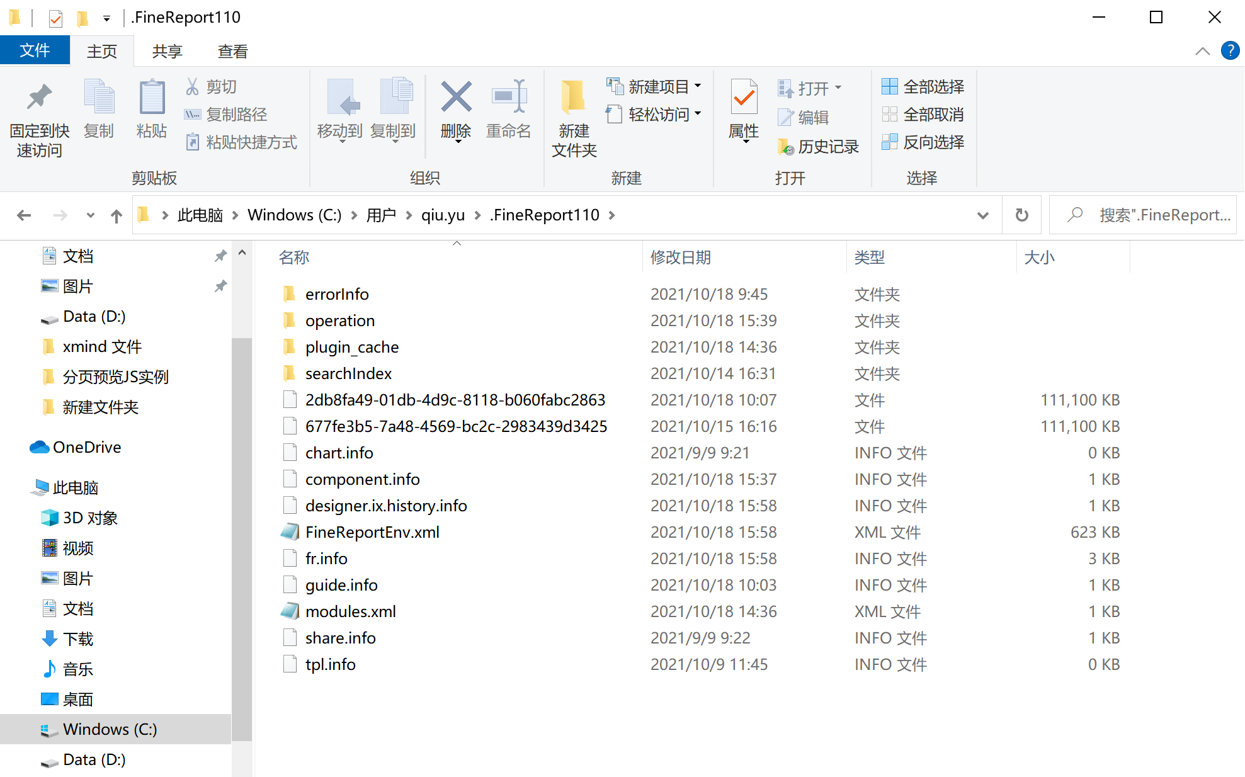Click the History (历史记录) icon

(785, 147)
